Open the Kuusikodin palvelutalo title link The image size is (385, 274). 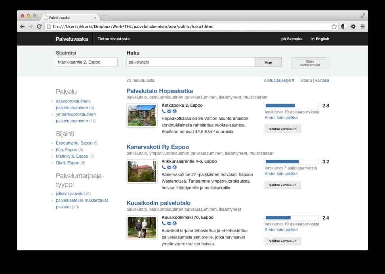[x=158, y=203]
